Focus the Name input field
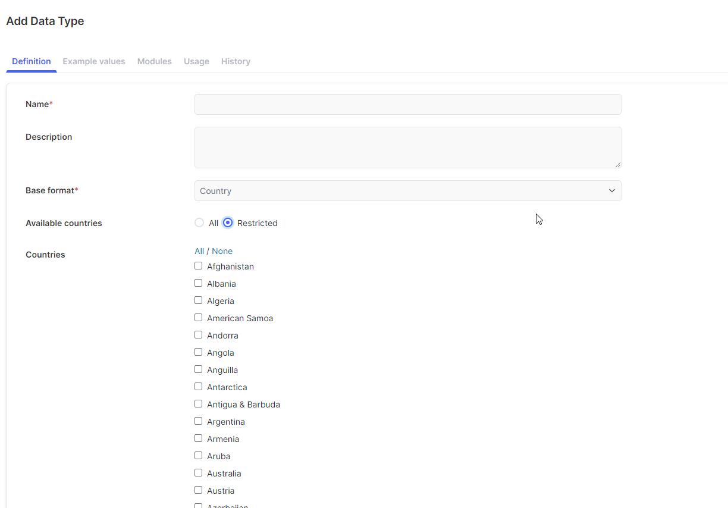Viewport: 728px width, 508px height. [x=408, y=104]
